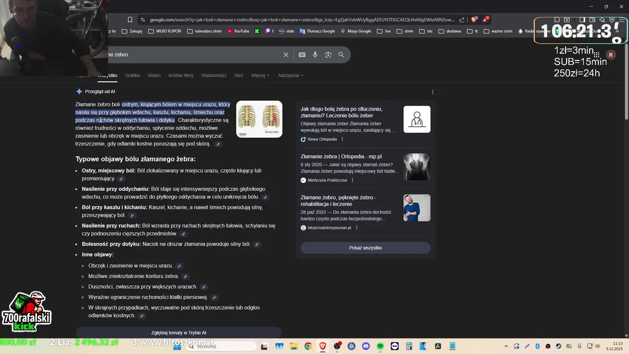Image resolution: width=629 pixels, height=354 pixels.
Task: Open the Kick bookmark icon
Action: [x=257, y=31]
